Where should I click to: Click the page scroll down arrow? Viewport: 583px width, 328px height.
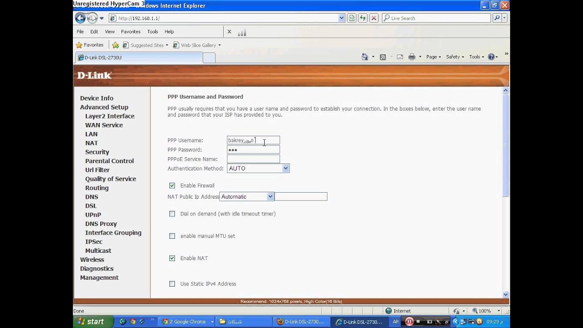506,294
